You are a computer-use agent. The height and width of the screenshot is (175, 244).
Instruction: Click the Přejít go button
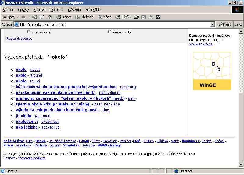[224, 25]
